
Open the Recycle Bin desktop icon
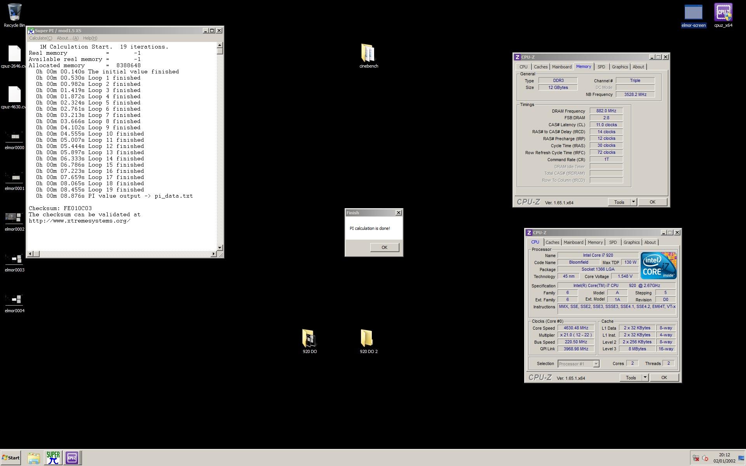(x=14, y=16)
